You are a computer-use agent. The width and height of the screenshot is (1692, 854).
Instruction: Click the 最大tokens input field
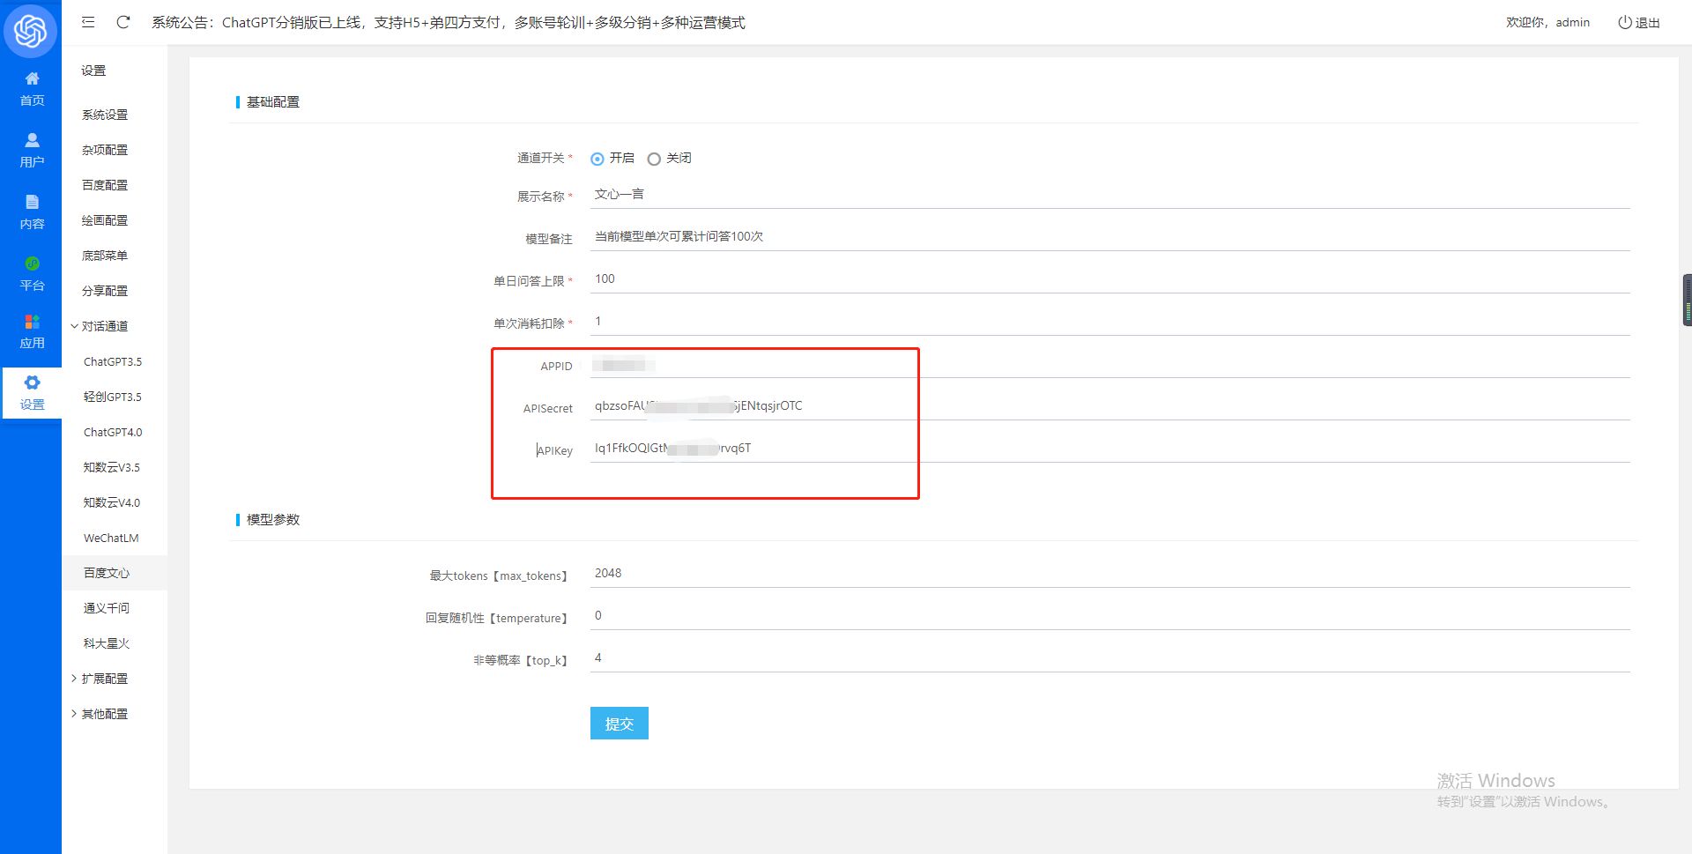point(1109,574)
